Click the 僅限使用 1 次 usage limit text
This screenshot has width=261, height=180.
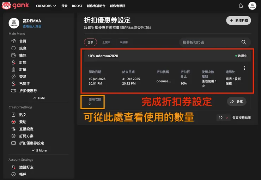[x=209, y=83]
